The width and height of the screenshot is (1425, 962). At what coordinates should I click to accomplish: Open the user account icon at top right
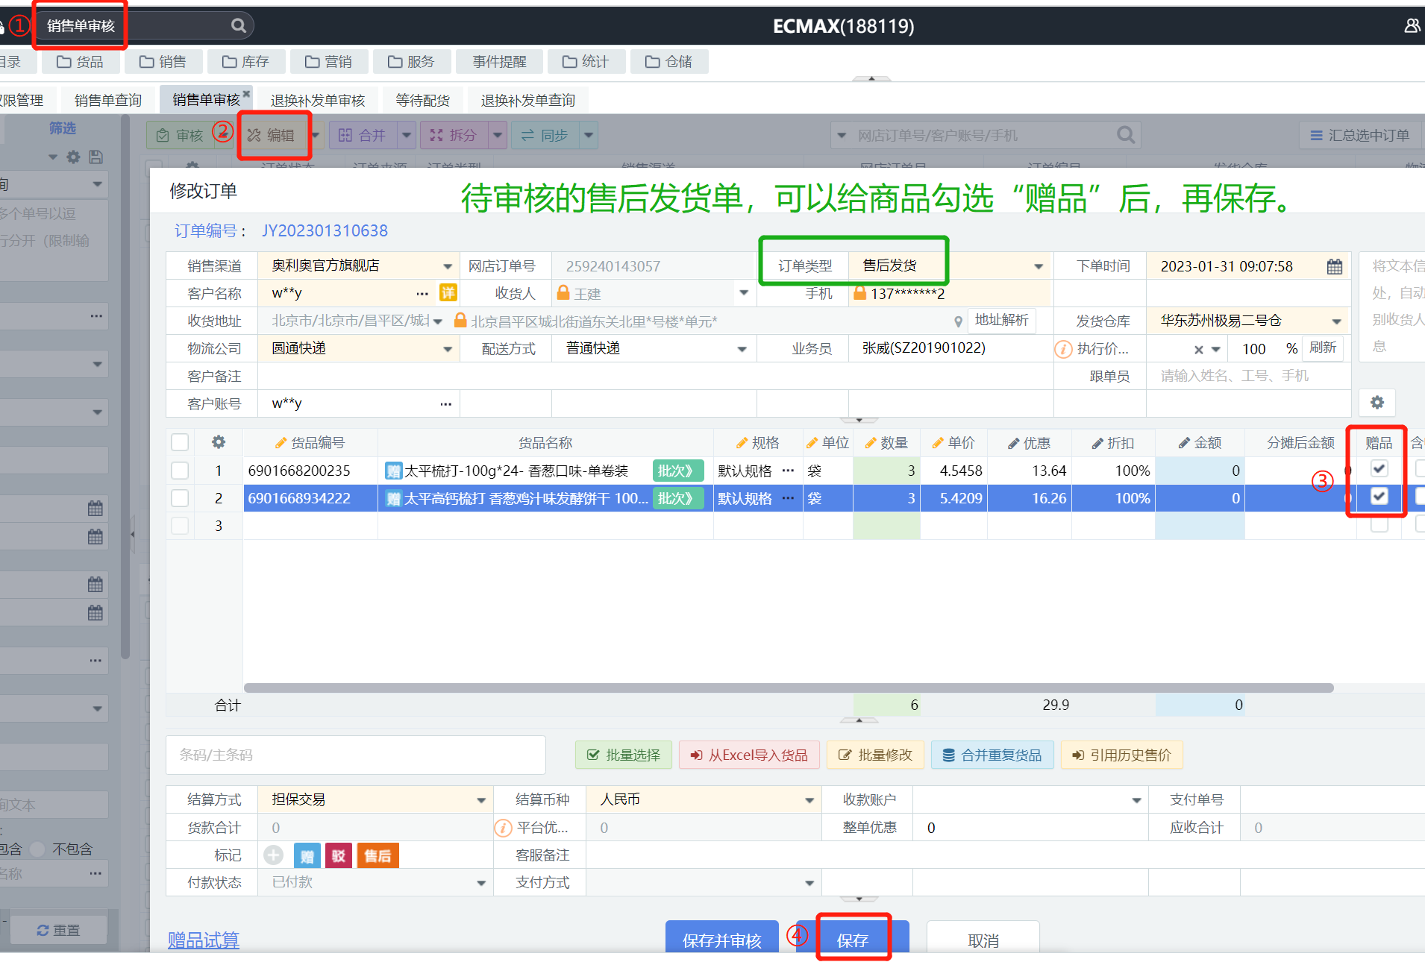point(1412,26)
